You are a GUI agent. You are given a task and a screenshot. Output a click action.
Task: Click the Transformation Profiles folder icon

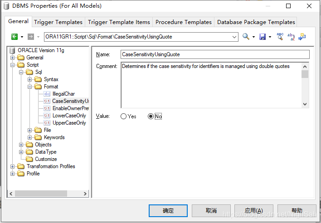21,166
